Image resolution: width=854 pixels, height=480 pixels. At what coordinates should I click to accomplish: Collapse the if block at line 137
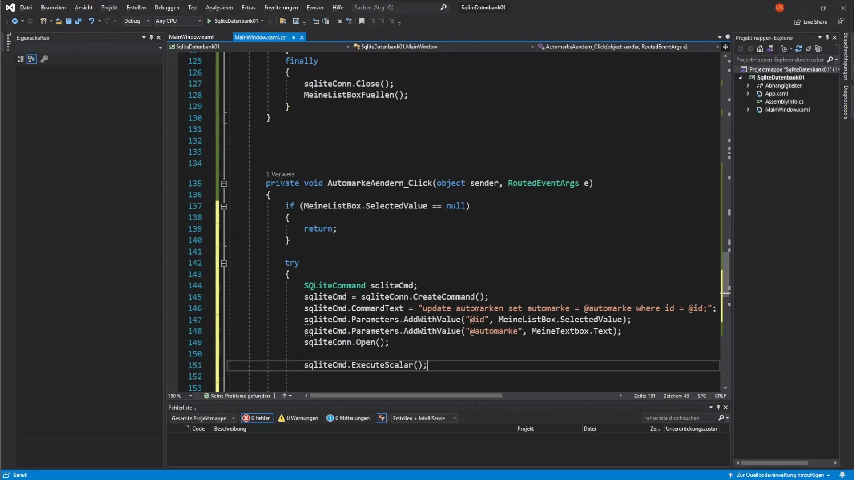(224, 206)
